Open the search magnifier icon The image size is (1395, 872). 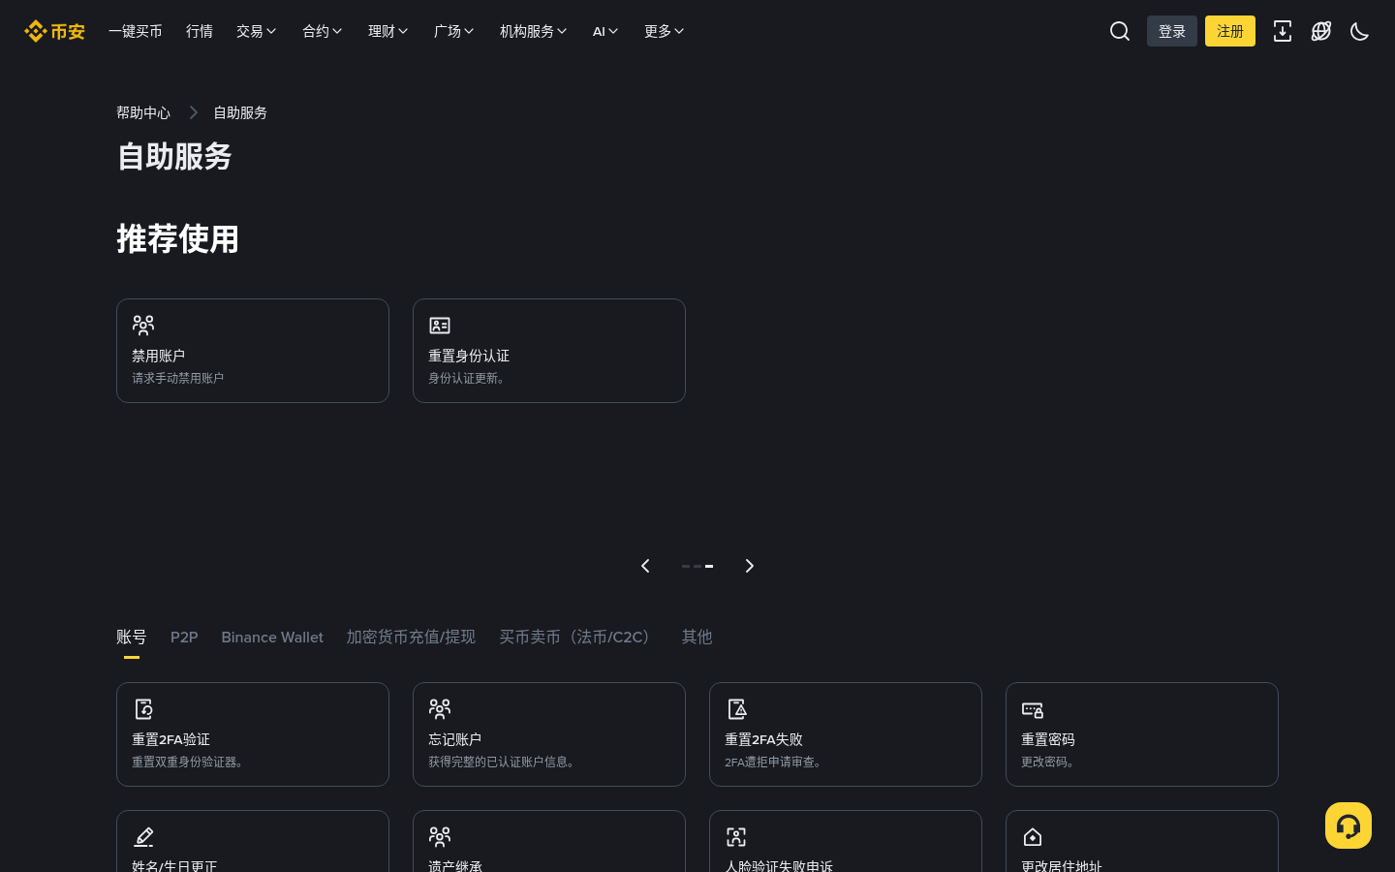click(x=1120, y=31)
